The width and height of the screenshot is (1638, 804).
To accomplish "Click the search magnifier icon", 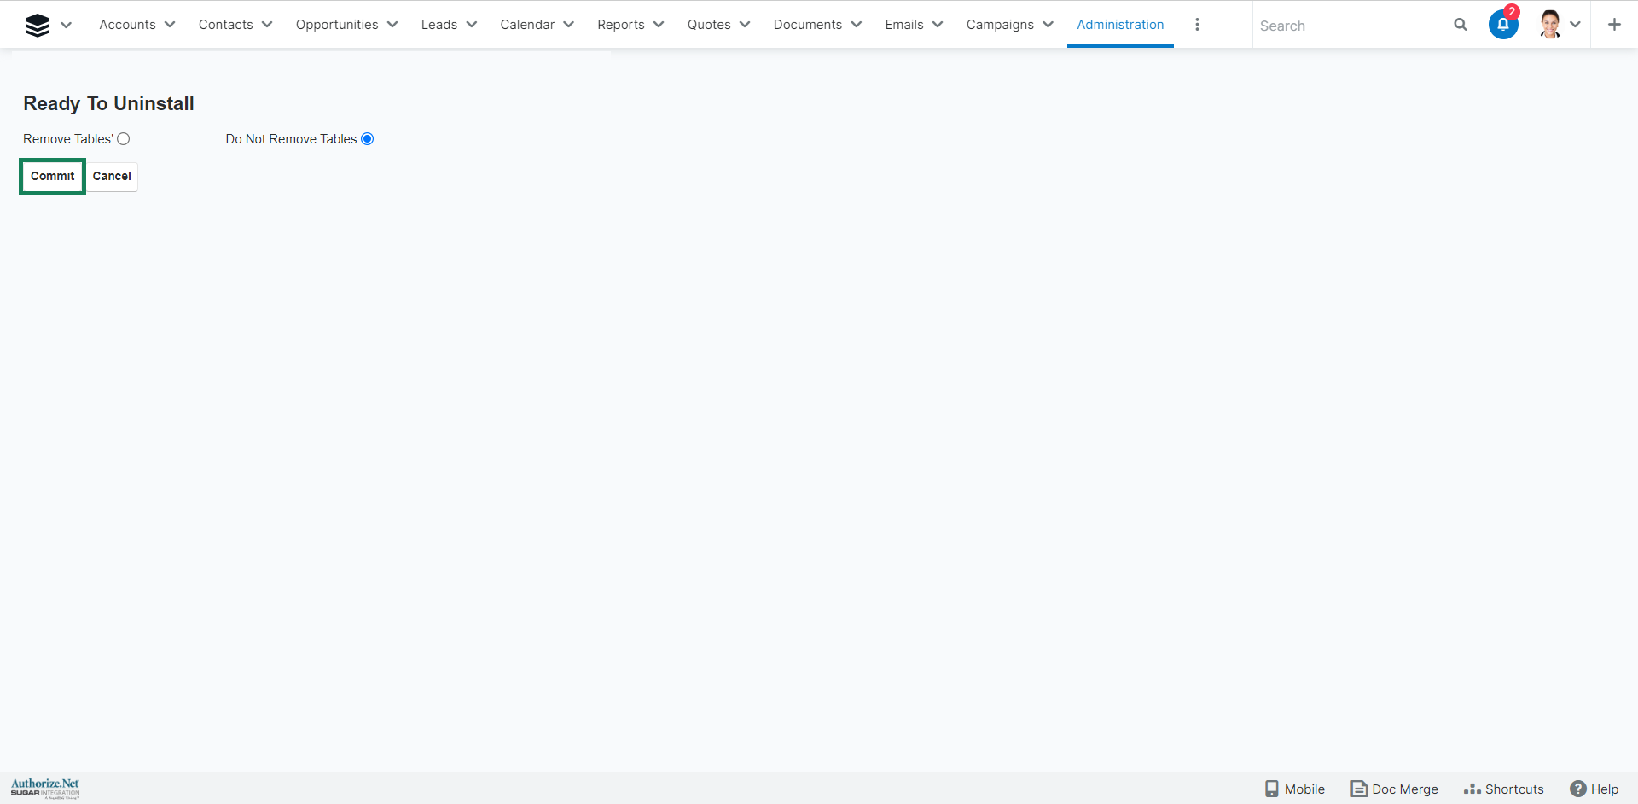I will point(1460,25).
